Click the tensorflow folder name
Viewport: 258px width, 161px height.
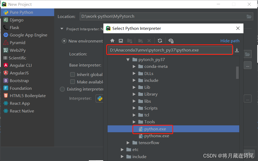tap(149, 143)
